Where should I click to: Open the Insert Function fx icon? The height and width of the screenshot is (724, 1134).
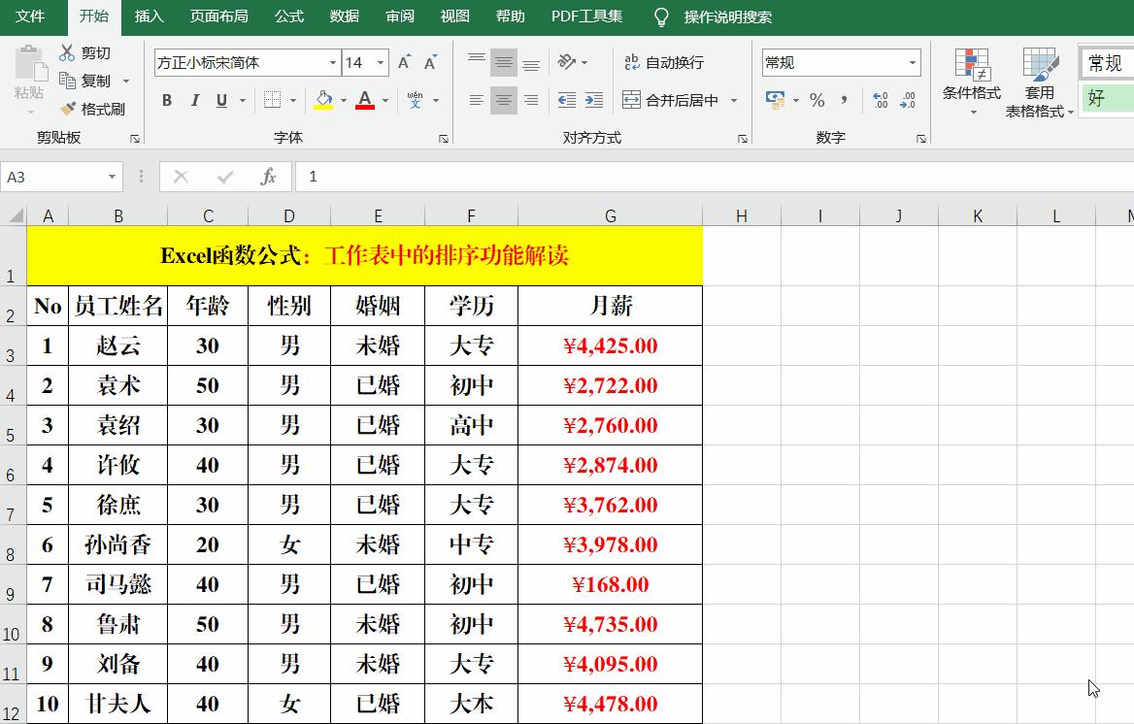click(269, 177)
